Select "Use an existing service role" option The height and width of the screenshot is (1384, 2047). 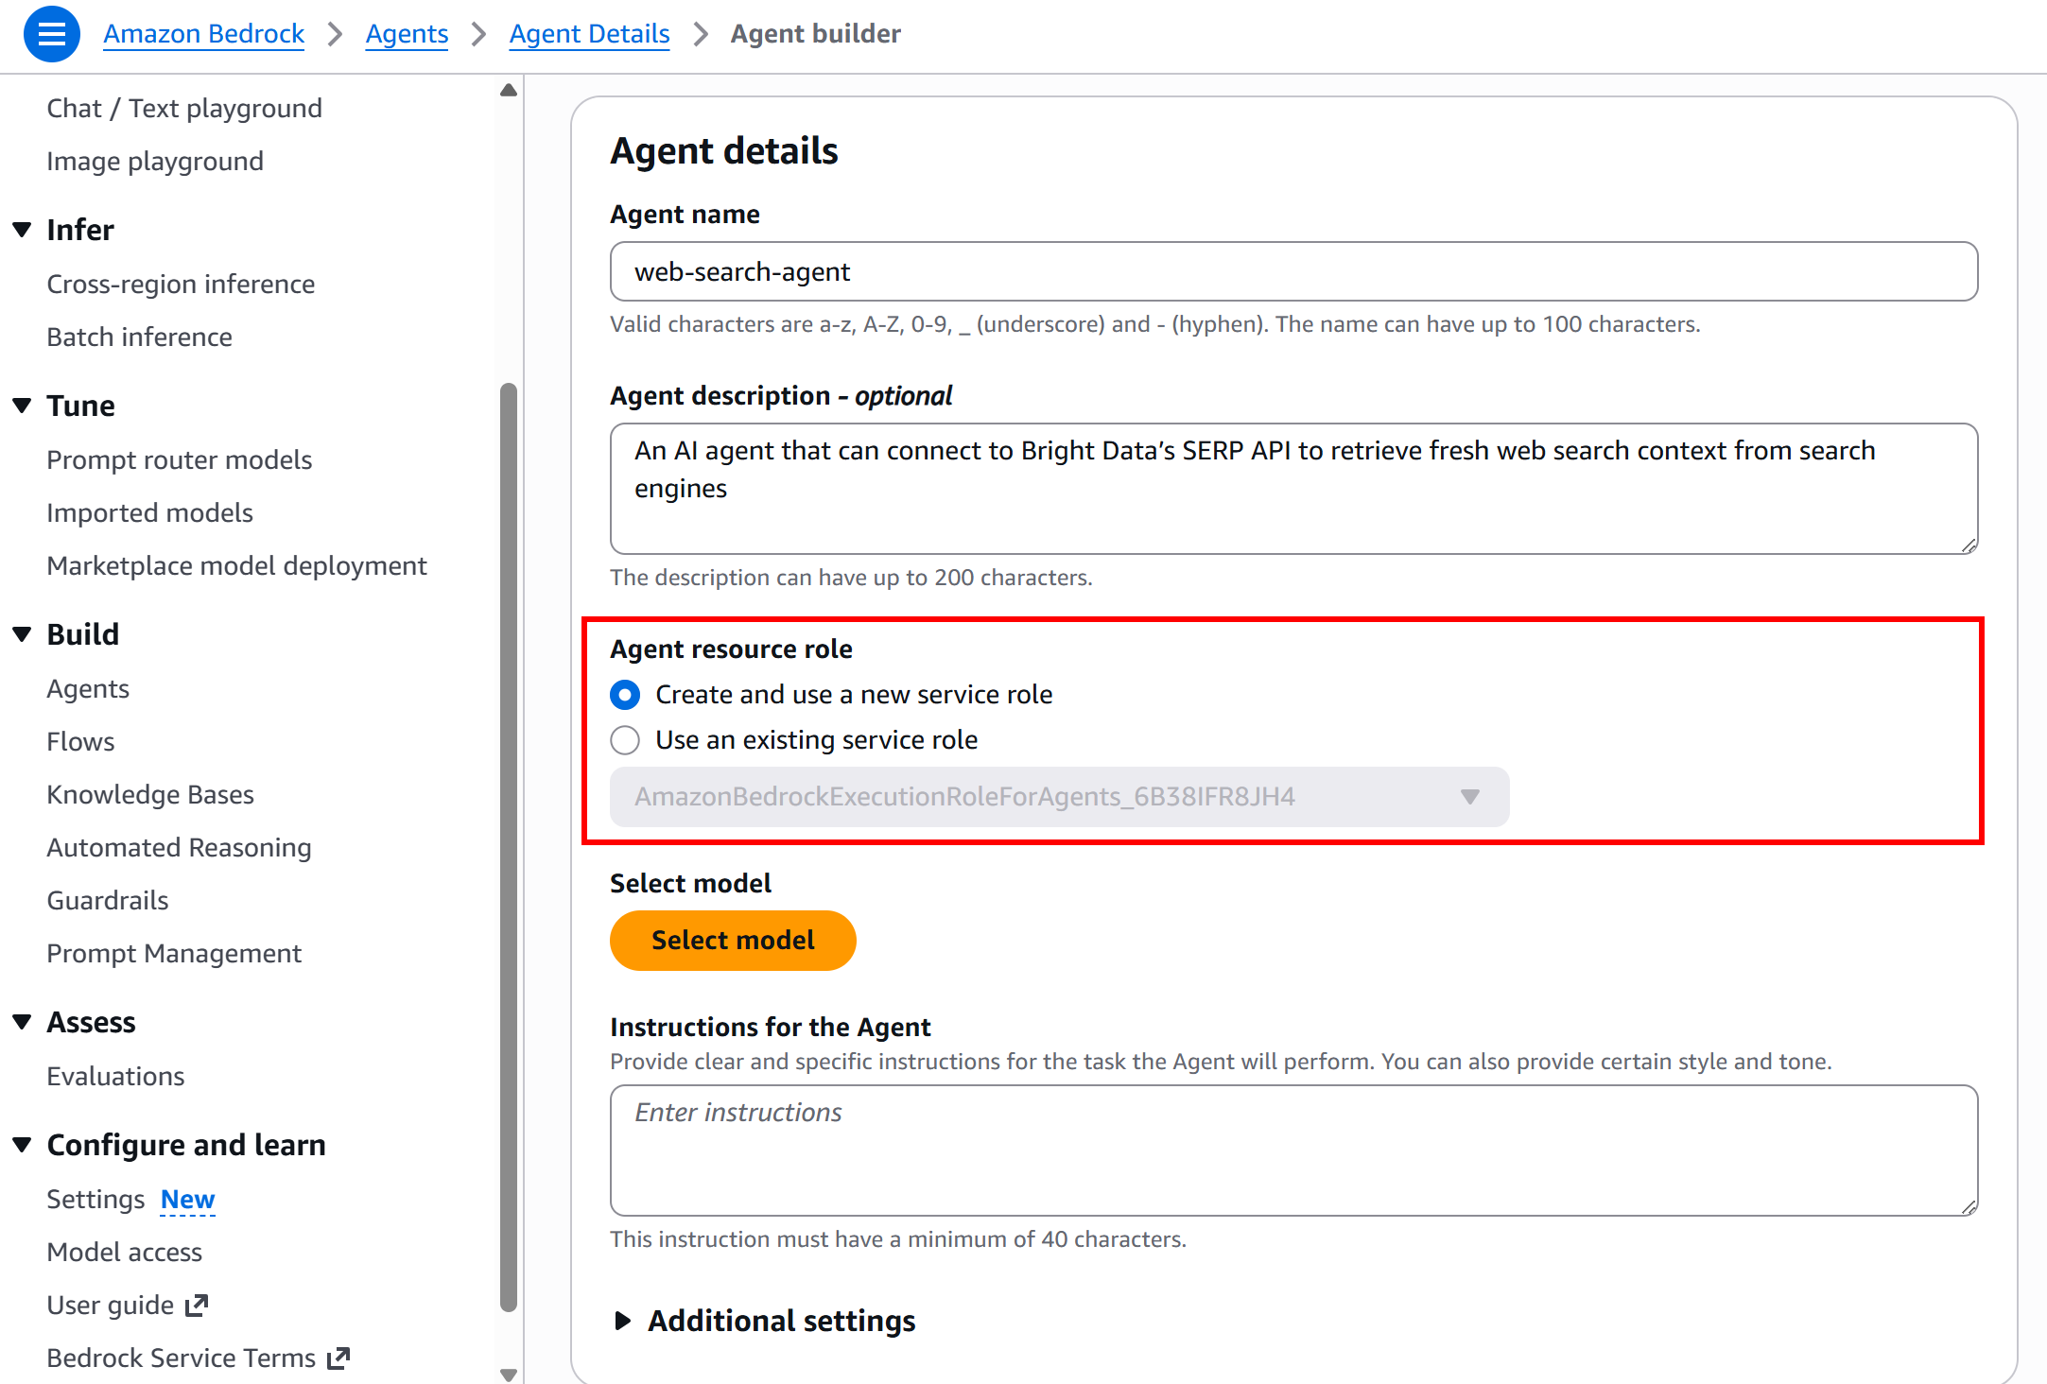tap(624, 740)
